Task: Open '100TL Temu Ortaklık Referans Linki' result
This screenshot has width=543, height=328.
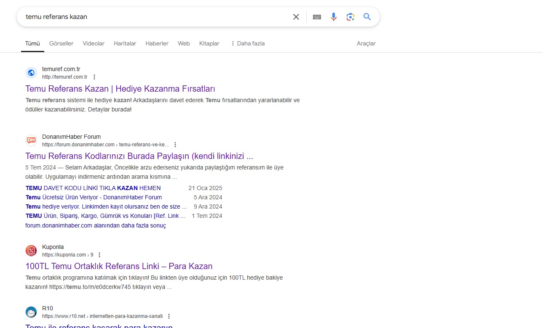Action: pyautogui.click(x=119, y=266)
